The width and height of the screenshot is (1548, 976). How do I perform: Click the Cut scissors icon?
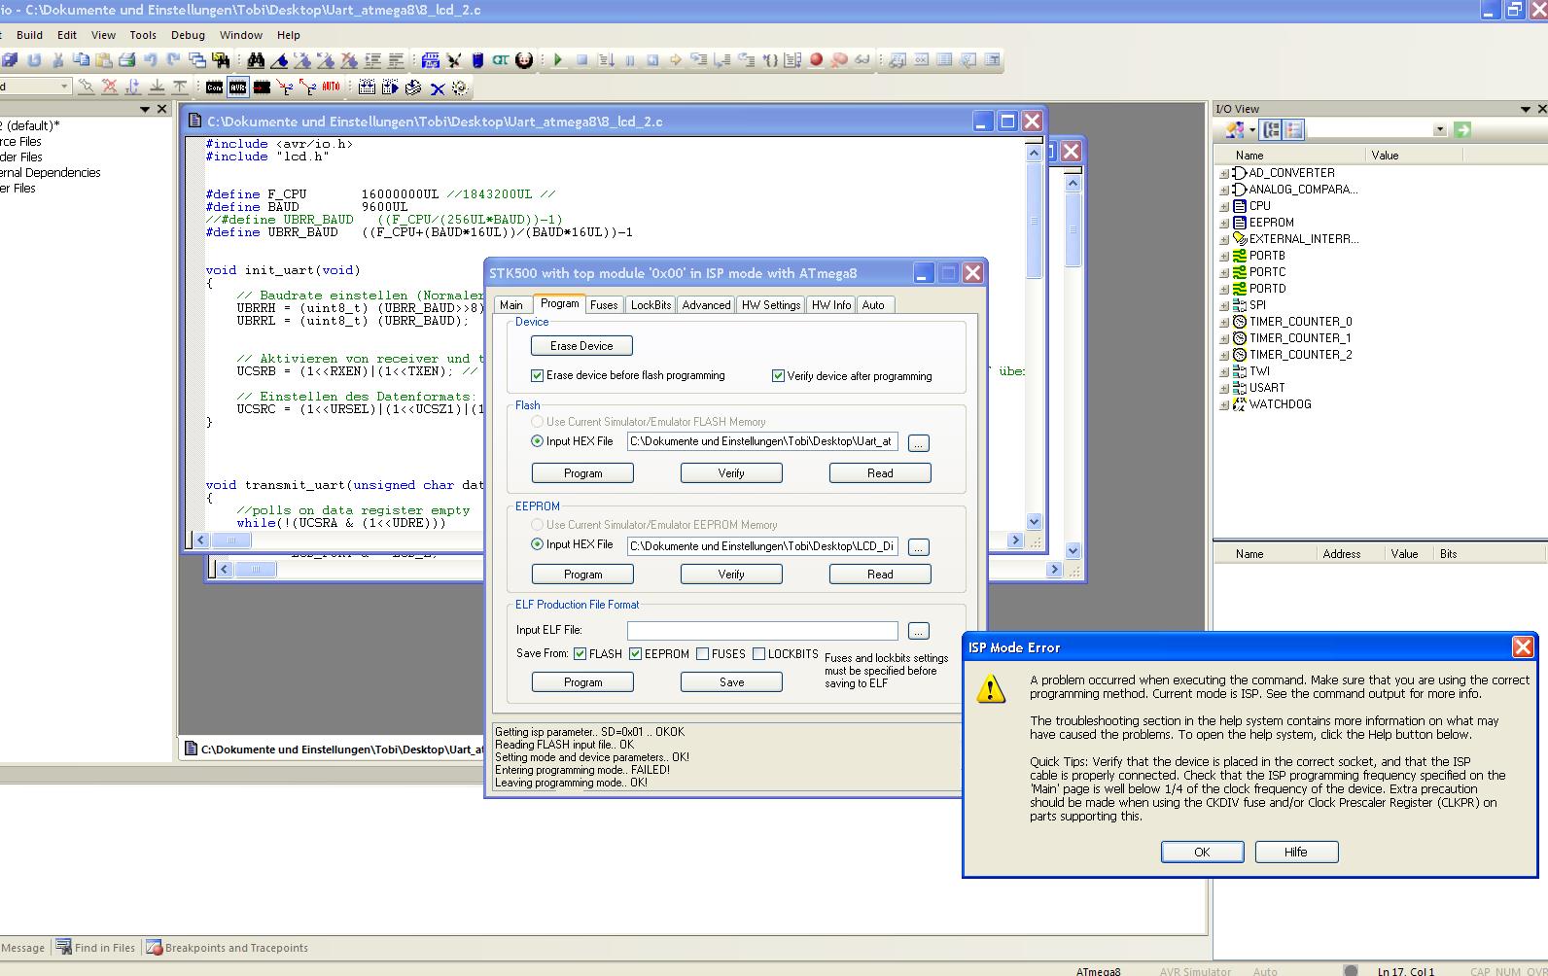point(58,60)
